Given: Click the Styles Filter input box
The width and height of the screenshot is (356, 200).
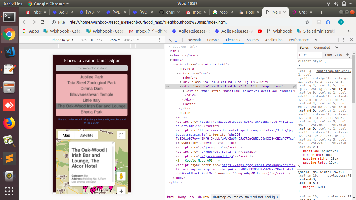Looking at the screenshot, I should (x=310, y=55).
